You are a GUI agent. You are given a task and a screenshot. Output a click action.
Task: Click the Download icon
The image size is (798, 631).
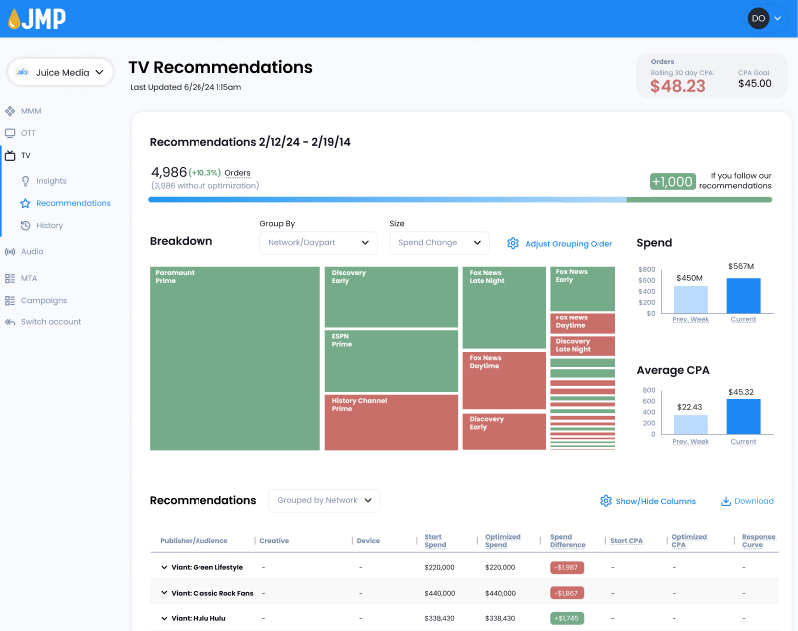[726, 501]
